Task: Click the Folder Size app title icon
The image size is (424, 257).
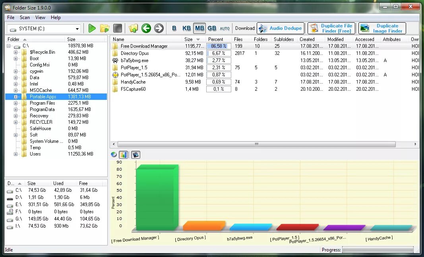Action: (x=8, y=8)
